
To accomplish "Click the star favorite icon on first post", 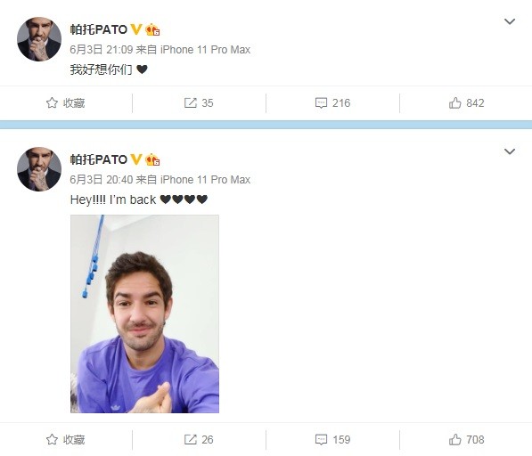I will (x=52, y=102).
